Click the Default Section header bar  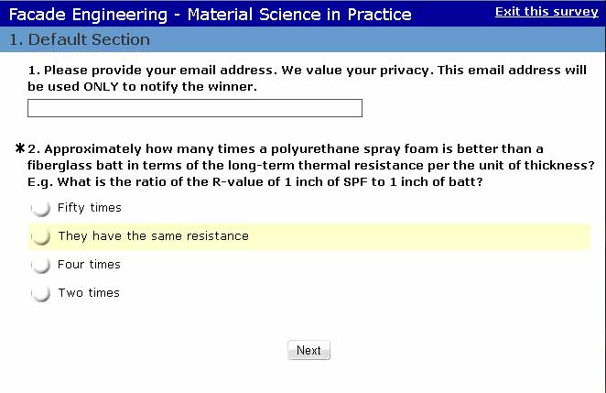(302, 40)
